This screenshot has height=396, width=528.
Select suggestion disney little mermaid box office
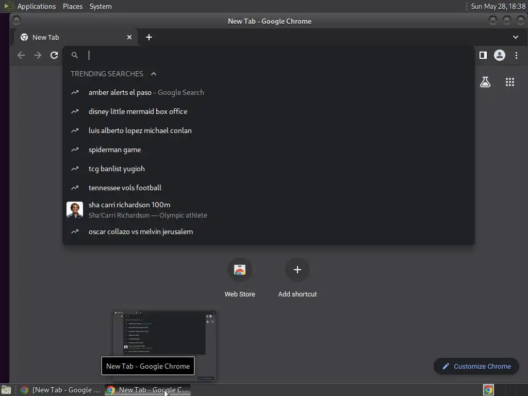(x=268, y=111)
